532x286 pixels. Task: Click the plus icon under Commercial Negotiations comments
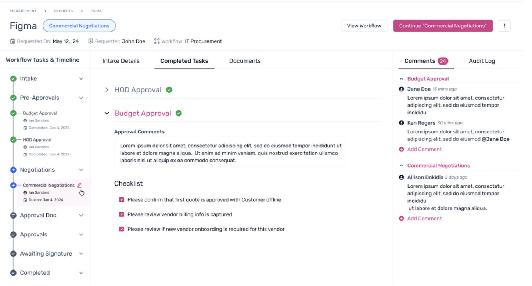(x=402, y=219)
